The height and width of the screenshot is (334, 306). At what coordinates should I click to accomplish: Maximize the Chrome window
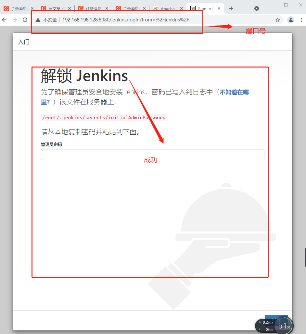click(x=286, y=5)
